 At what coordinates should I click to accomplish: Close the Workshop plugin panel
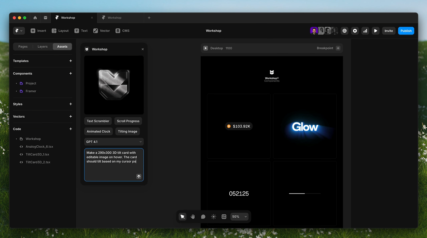point(143,49)
